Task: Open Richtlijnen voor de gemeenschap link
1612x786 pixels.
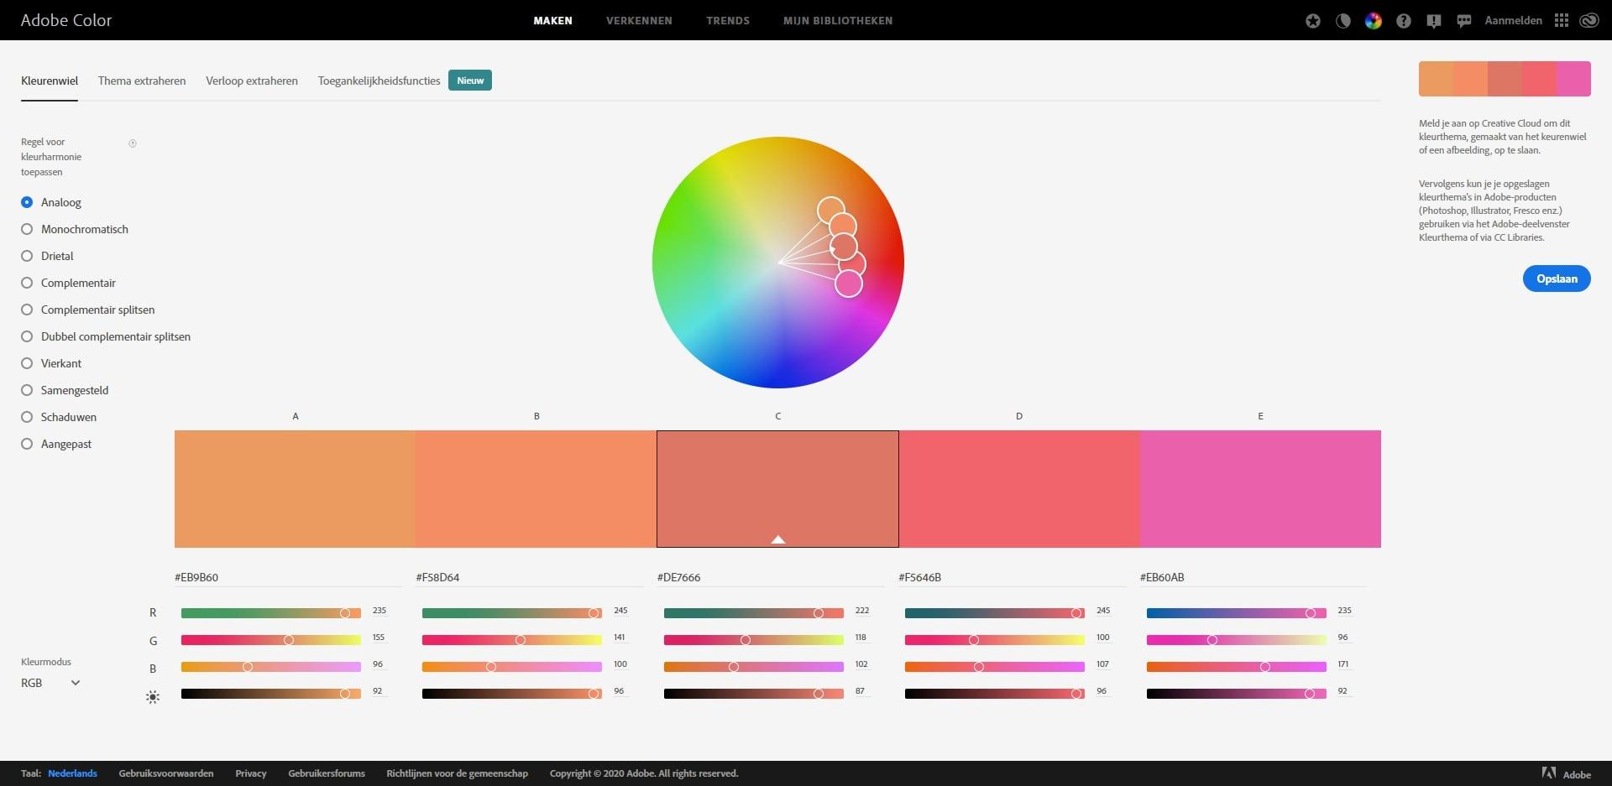Action: [458, 773]
